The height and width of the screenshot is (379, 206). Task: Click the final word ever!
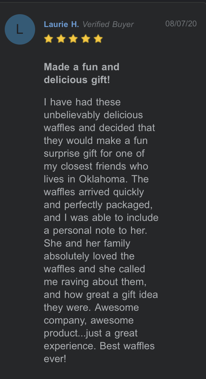click(x=55, y=359)
